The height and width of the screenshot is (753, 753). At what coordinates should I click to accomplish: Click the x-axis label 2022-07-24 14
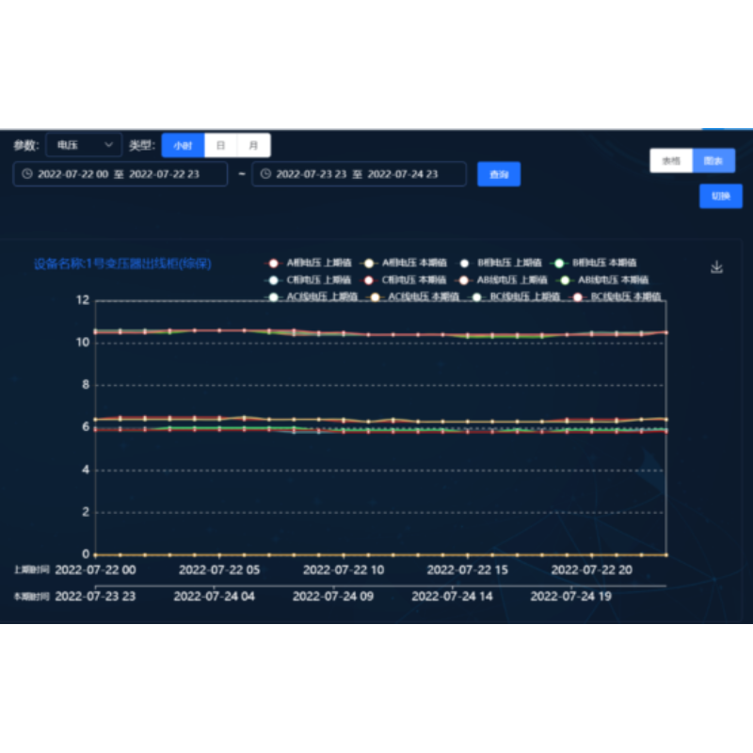point(453,597)
